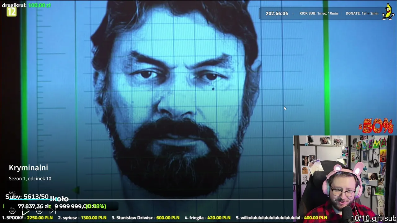This screenshot has width=397, height=223.
Task: Jump to the next episode icon
Action: tap(53, 212)
